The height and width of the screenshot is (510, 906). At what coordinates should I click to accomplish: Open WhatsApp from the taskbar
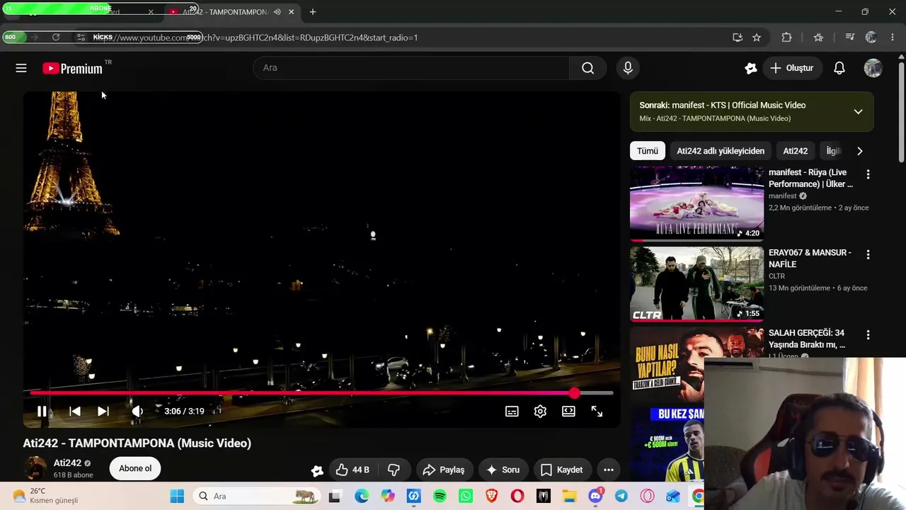tap(465, 496)
